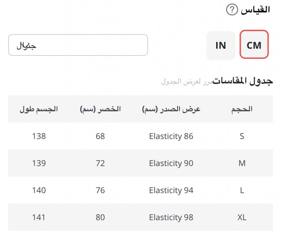
Task: Click the الحجم column header
Action: (x=242, y=109)
